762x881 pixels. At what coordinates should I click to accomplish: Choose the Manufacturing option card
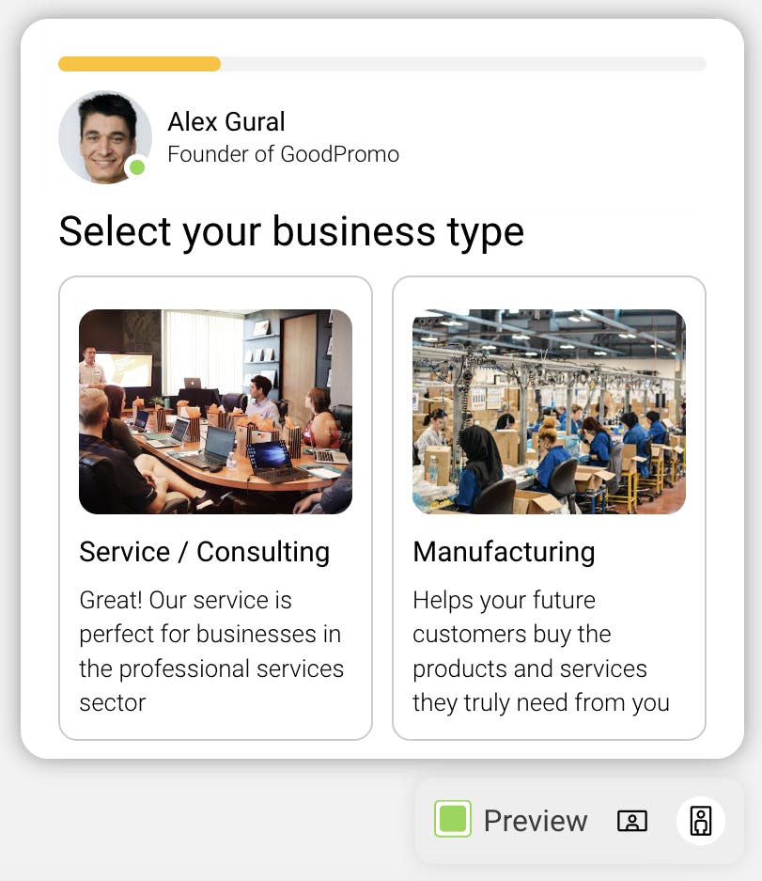point(549,722)
